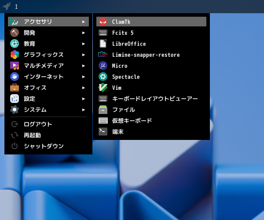The image size is (264, 220).
Task: Click the green Vim icon
Action: tap(103, 88)
